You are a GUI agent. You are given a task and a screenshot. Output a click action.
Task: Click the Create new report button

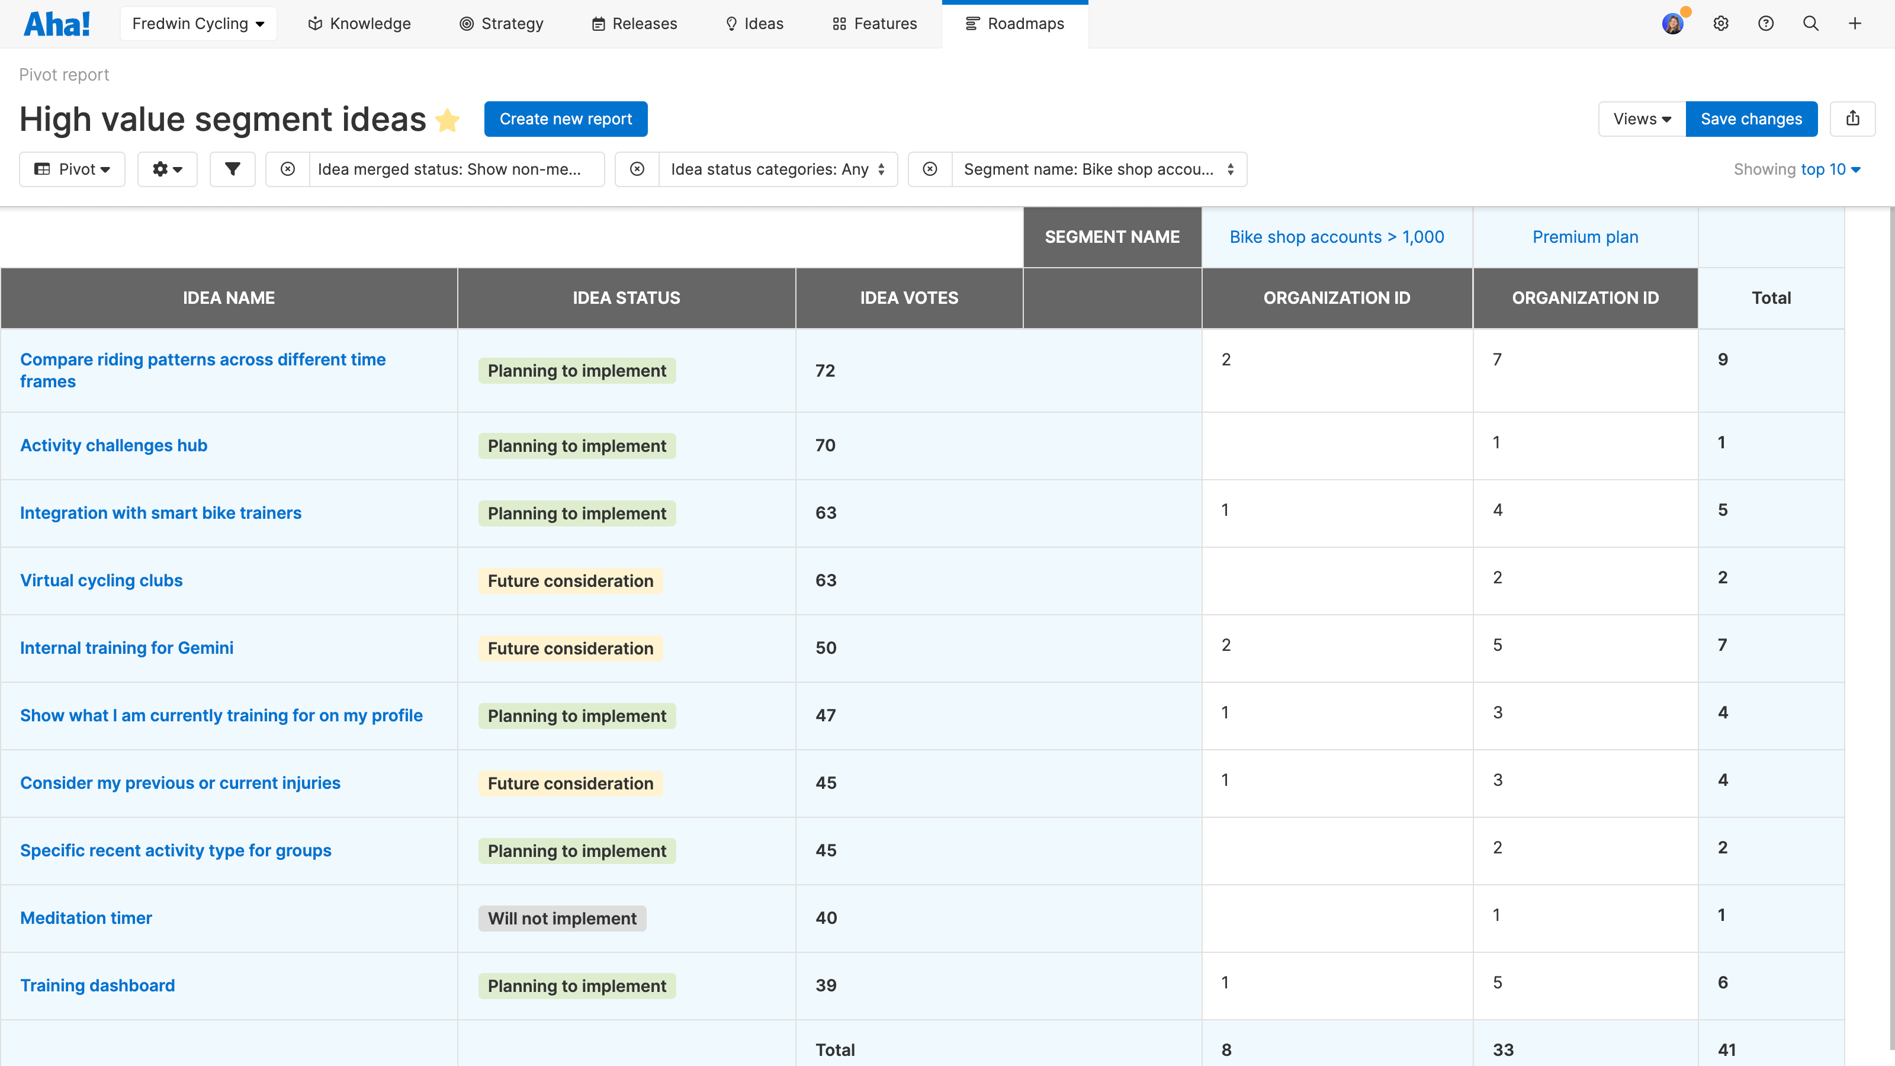pos(566,118)
